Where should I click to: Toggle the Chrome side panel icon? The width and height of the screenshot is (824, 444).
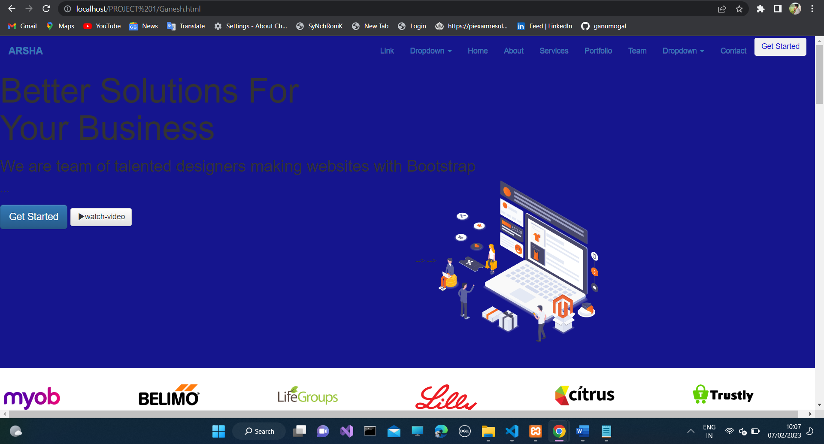pyautogui.click(x=778, y=9)
